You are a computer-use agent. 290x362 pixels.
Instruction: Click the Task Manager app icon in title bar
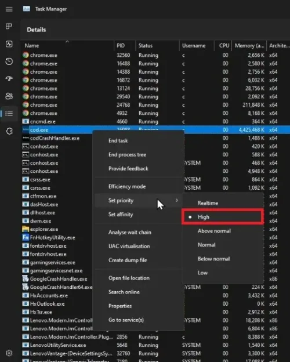(27, 9)
